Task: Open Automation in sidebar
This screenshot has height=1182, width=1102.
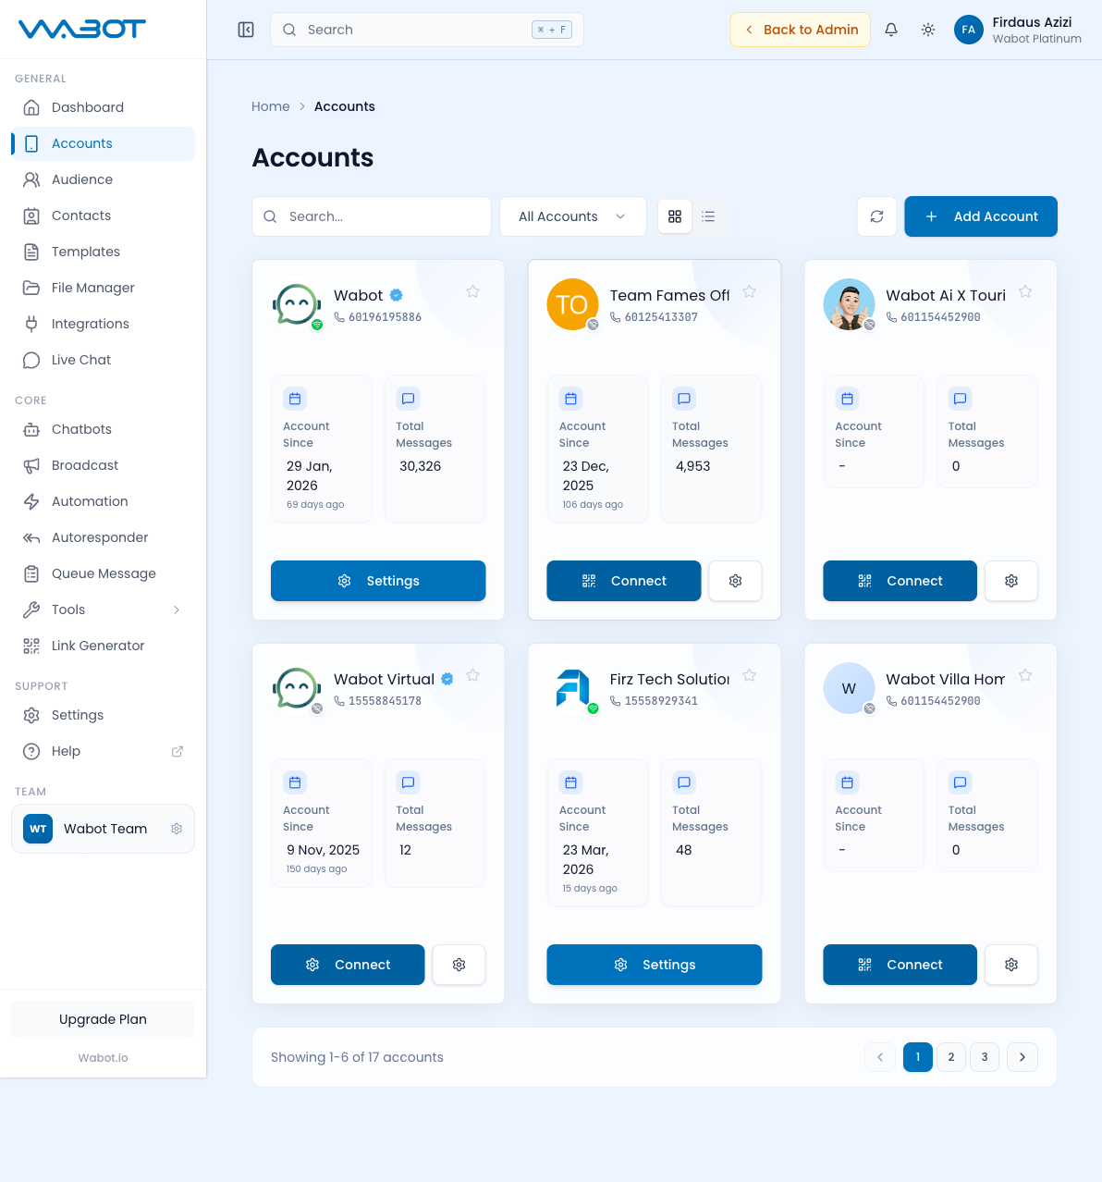Action: click(103, 501)
